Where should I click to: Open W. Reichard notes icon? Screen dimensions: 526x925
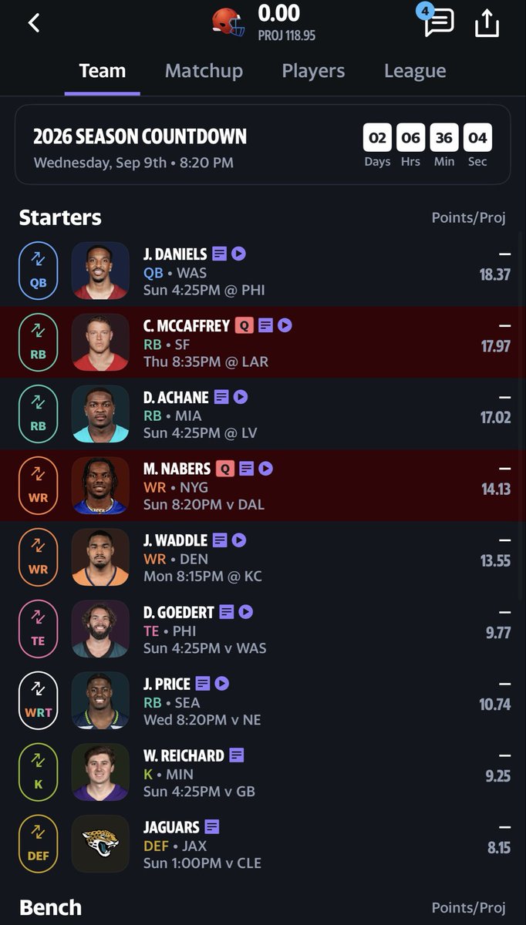pos(236,755)
